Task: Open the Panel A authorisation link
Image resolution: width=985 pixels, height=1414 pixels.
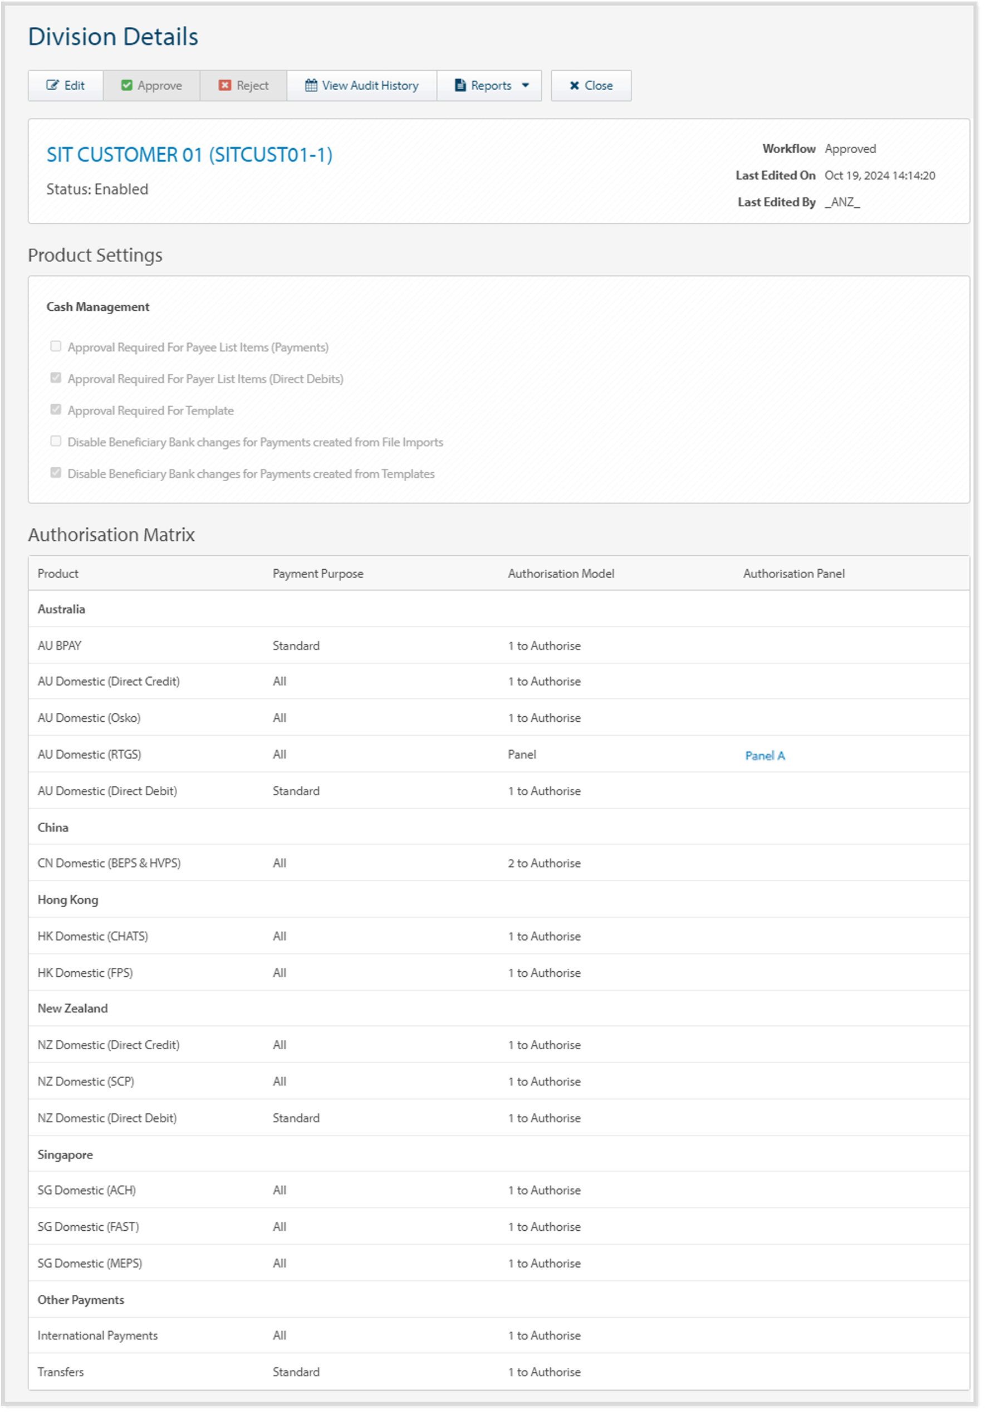Action: click(765, 756)
